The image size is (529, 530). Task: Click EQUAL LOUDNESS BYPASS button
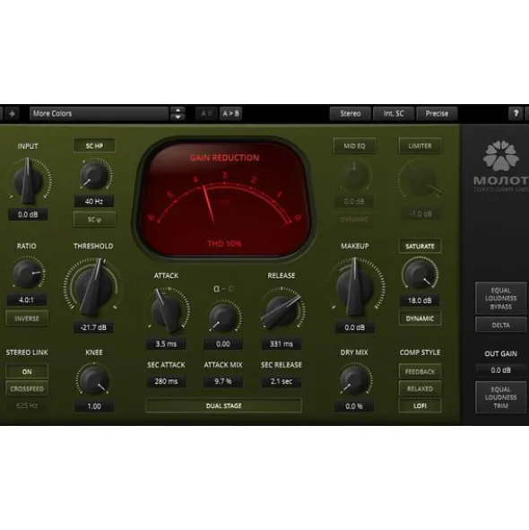(x=500, y=299)
